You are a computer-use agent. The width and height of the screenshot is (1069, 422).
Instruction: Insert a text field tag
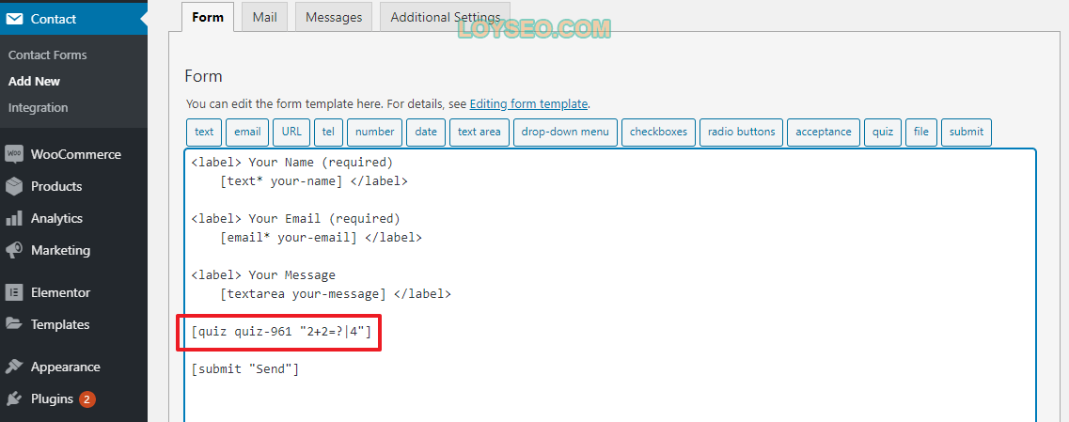[x=204, y=133]
